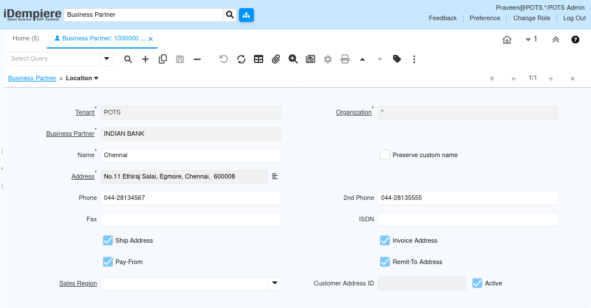Jump to first record icon

click(x=492, y=79)
